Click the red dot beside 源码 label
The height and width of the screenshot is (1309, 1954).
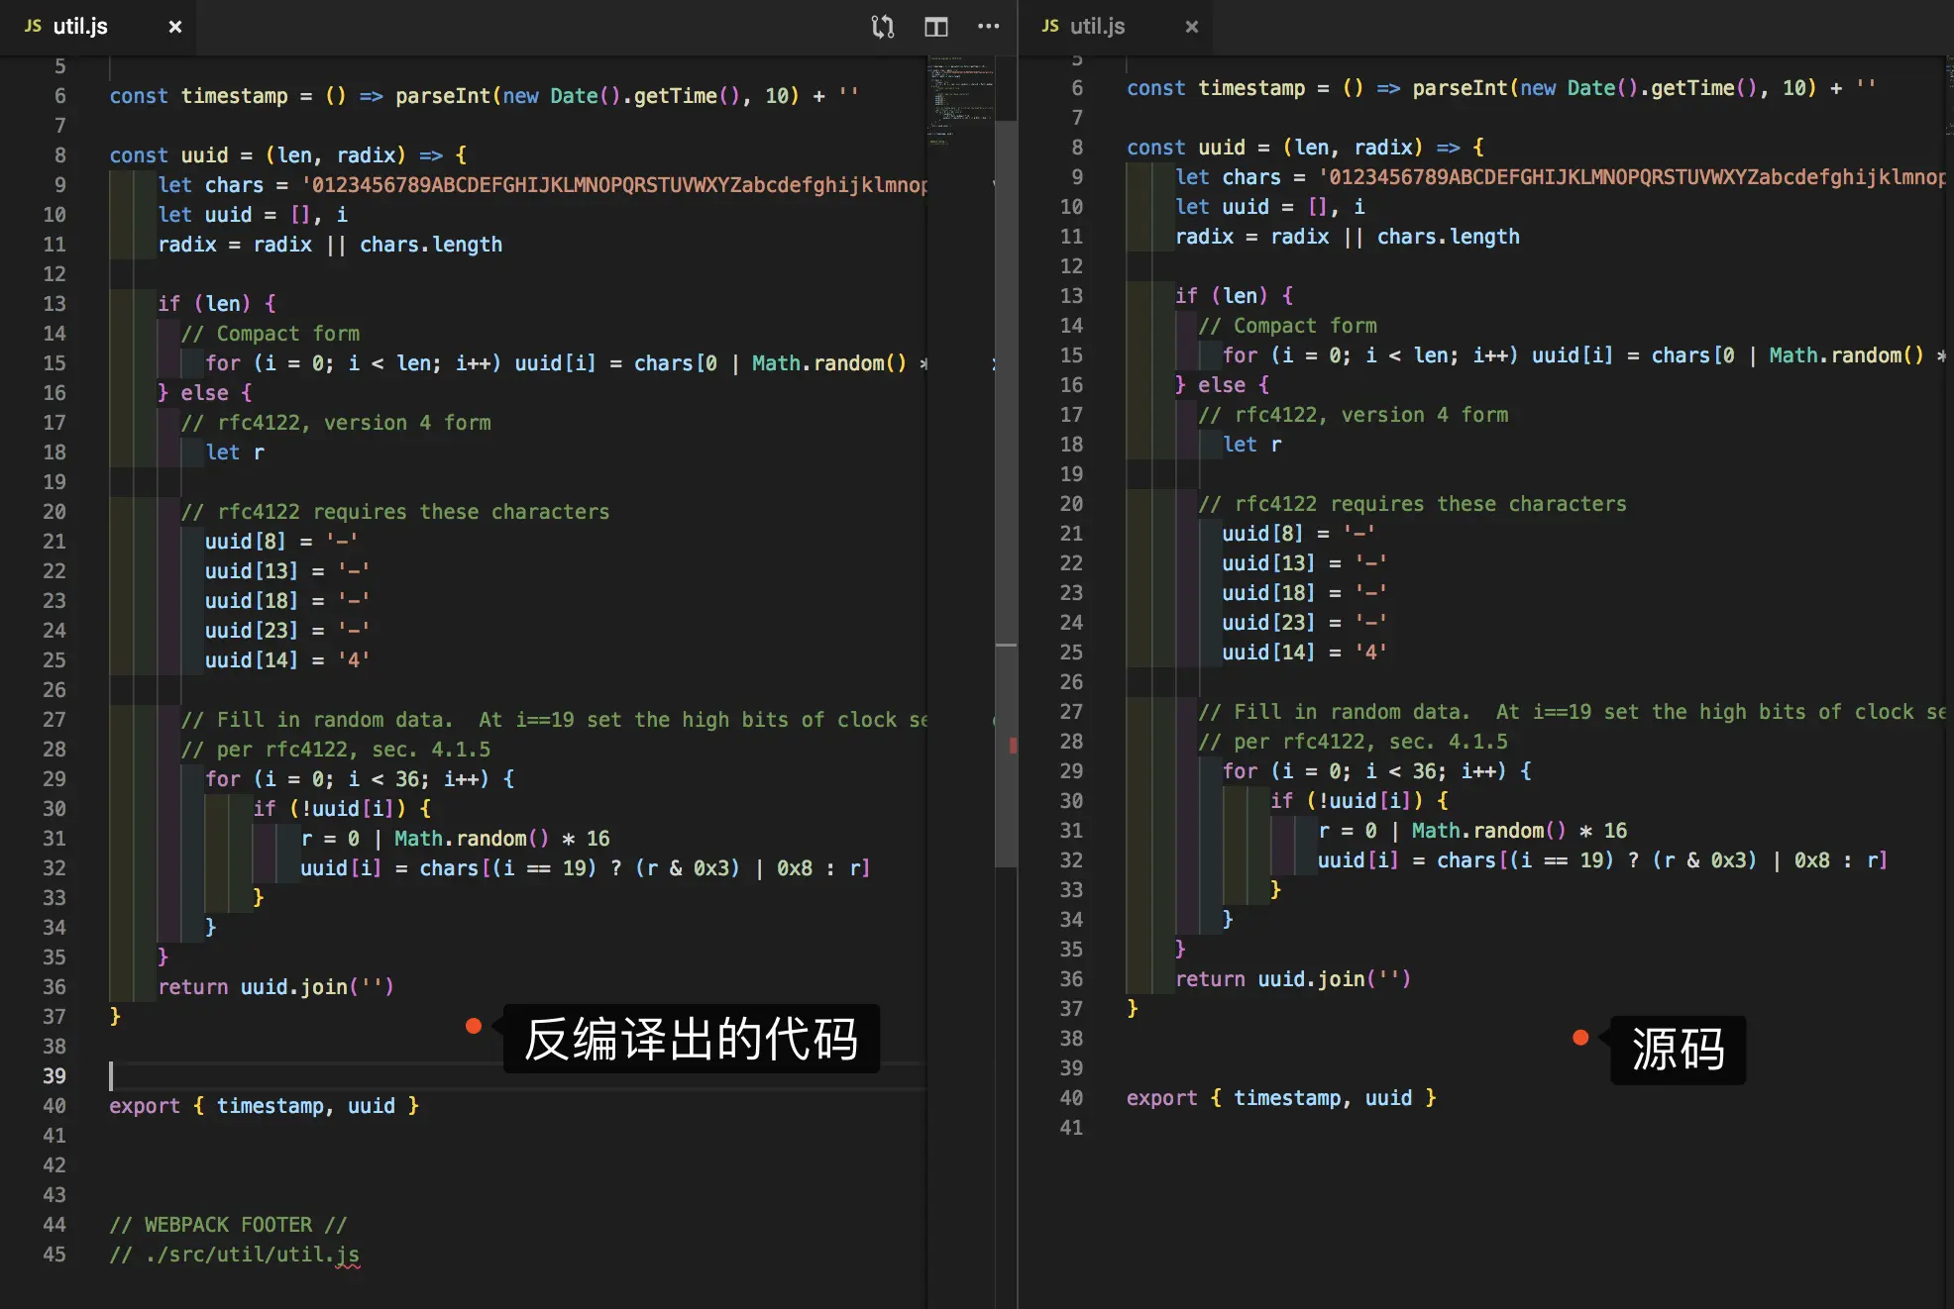(1580, 1037)
